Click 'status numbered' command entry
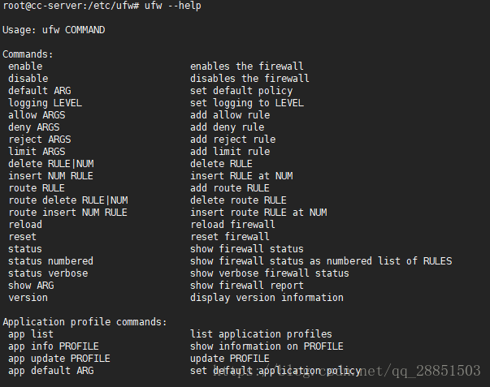Screen dimensions: 490x387 coord(50,261)
